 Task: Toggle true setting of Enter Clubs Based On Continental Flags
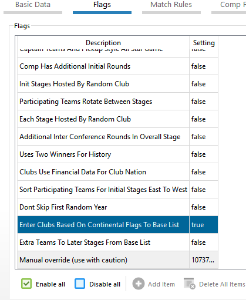pyautogui.click(x=204, y=225)
